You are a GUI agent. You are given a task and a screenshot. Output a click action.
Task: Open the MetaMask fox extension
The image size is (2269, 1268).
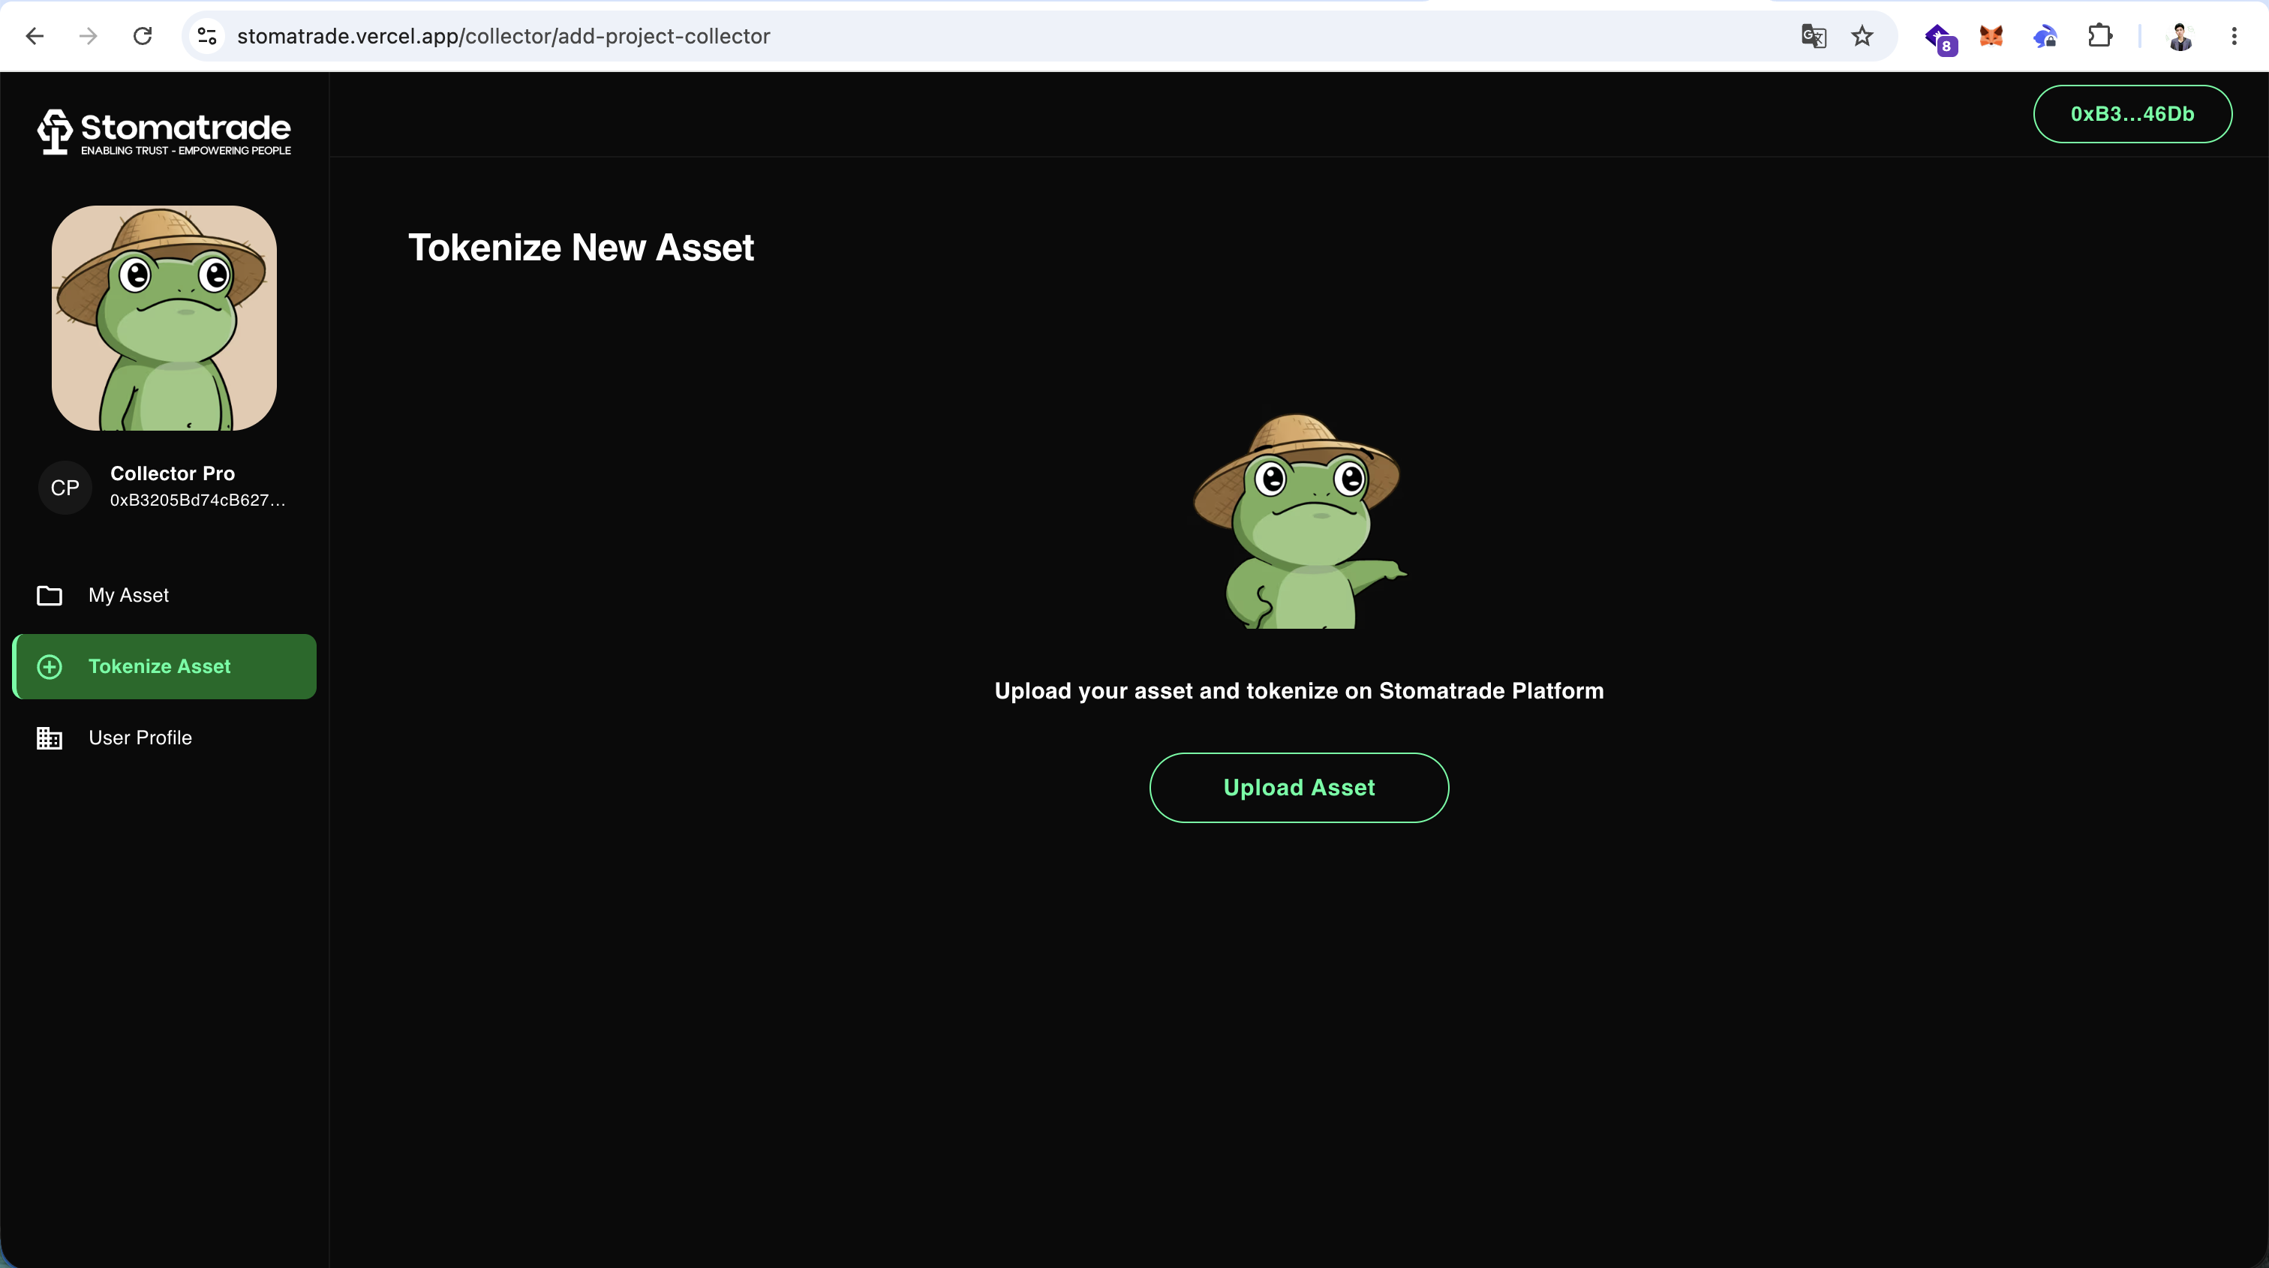[x=1991, y=36]
